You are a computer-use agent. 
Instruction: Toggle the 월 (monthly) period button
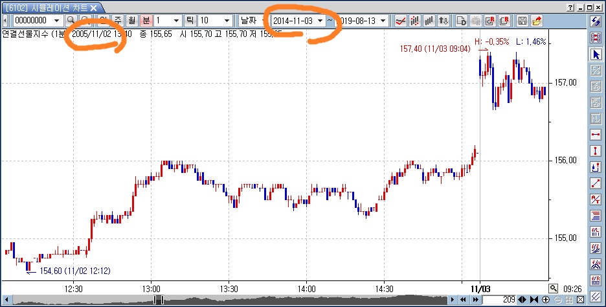[132, 20]
